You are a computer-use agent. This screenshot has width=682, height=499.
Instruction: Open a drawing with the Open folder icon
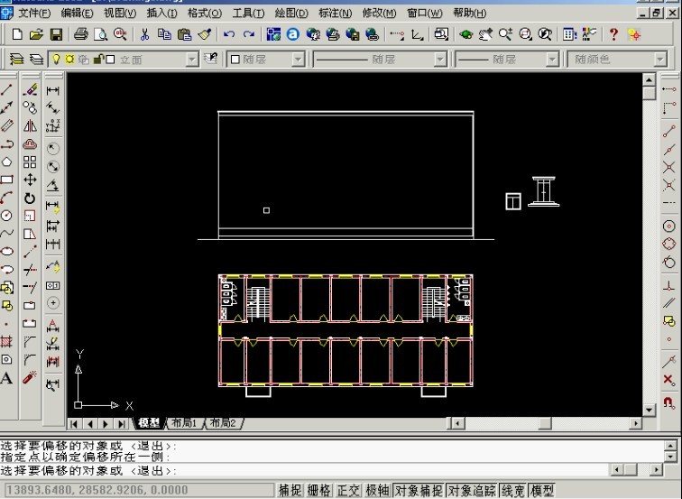coord(36,34)
